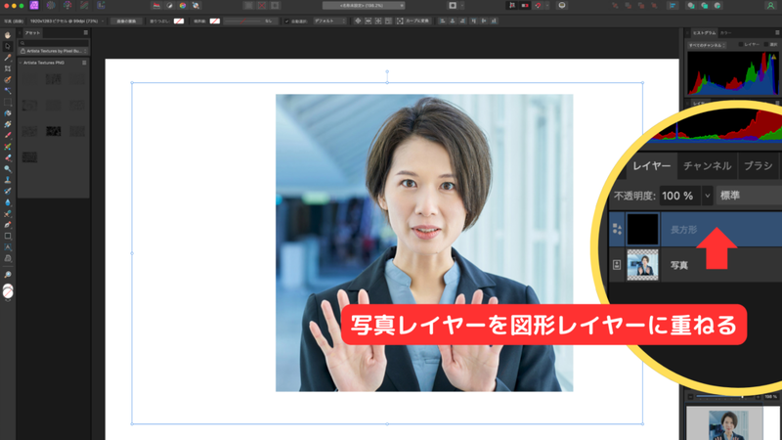Select the Blur droplet tool

8,202
